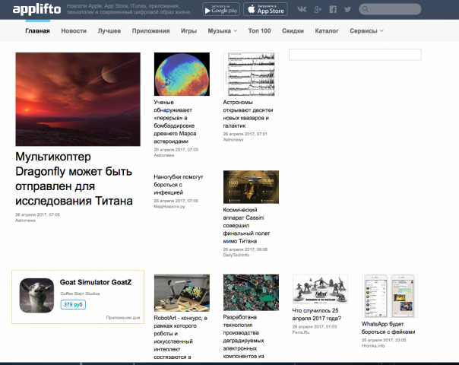Click the DailyTechInfo source label
The width and height of the screenshot is (459, 365).
(x=236, y=255)
